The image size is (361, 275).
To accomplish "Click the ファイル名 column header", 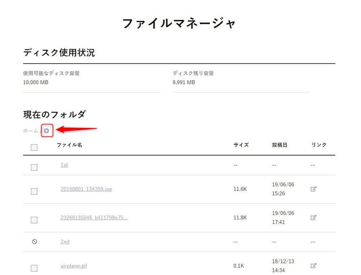I will click(x=69, y=145).
